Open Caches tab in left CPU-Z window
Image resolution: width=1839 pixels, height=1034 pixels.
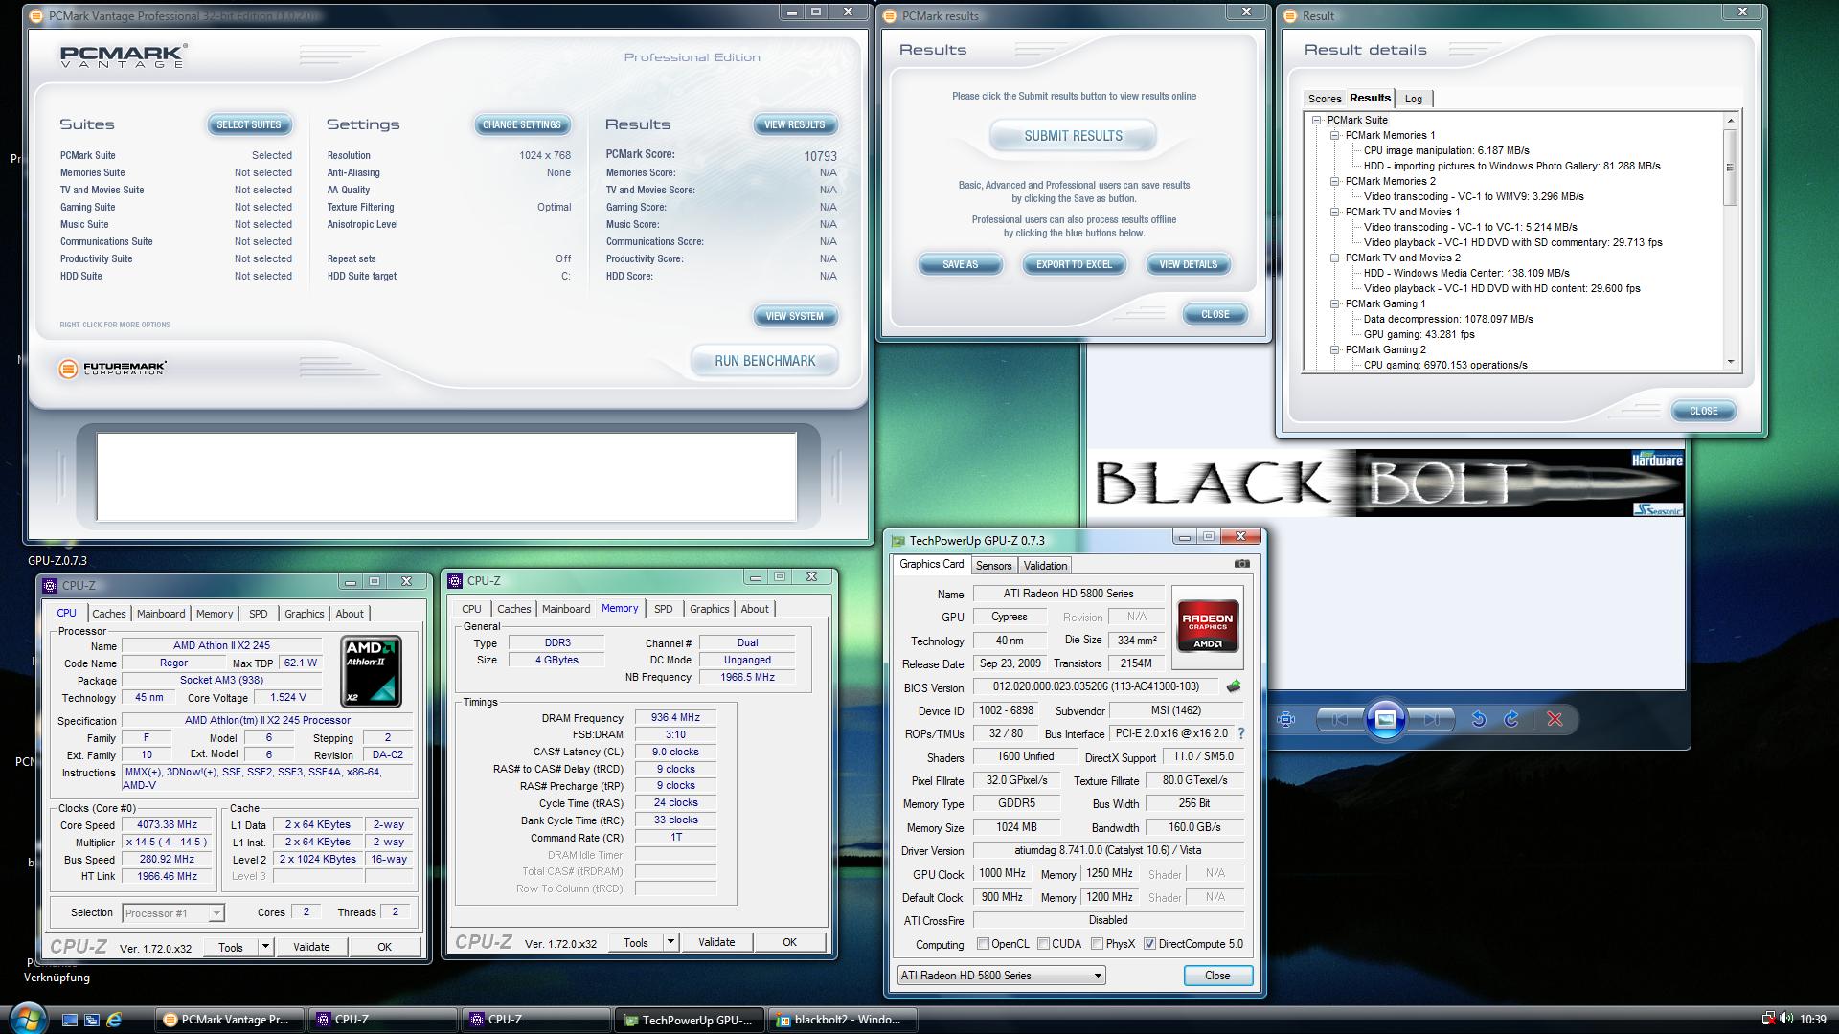[108, 614]
